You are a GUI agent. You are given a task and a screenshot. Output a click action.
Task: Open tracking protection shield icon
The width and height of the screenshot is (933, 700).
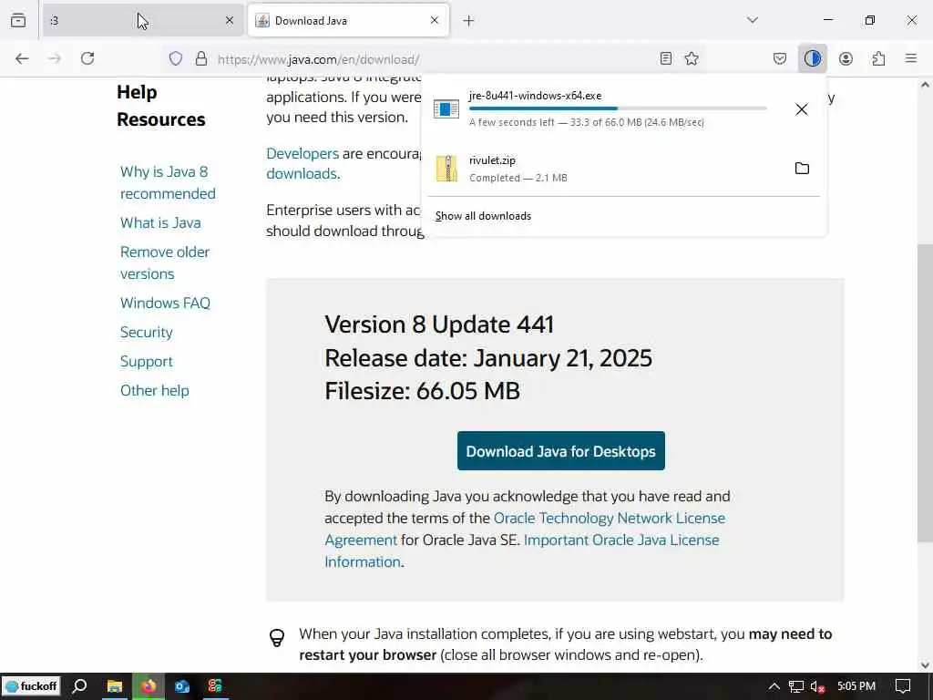[176, 58]
